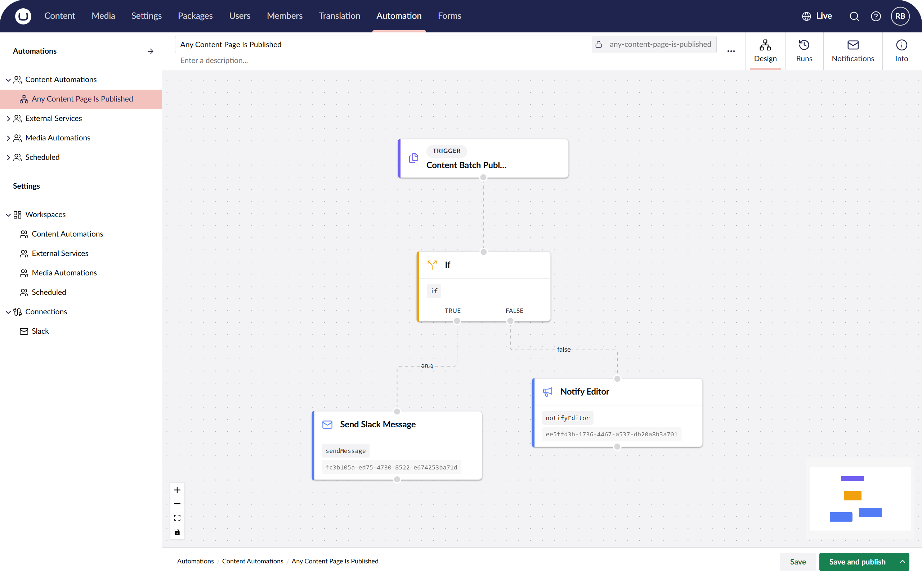Click the arrow icon beside Automations heading
Image resolution: width=922 pixels, height=576 pixels.
(151, 51)
